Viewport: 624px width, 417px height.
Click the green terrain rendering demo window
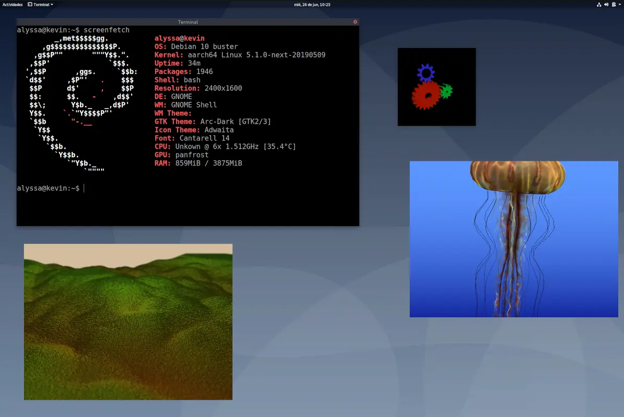[128, 321]
